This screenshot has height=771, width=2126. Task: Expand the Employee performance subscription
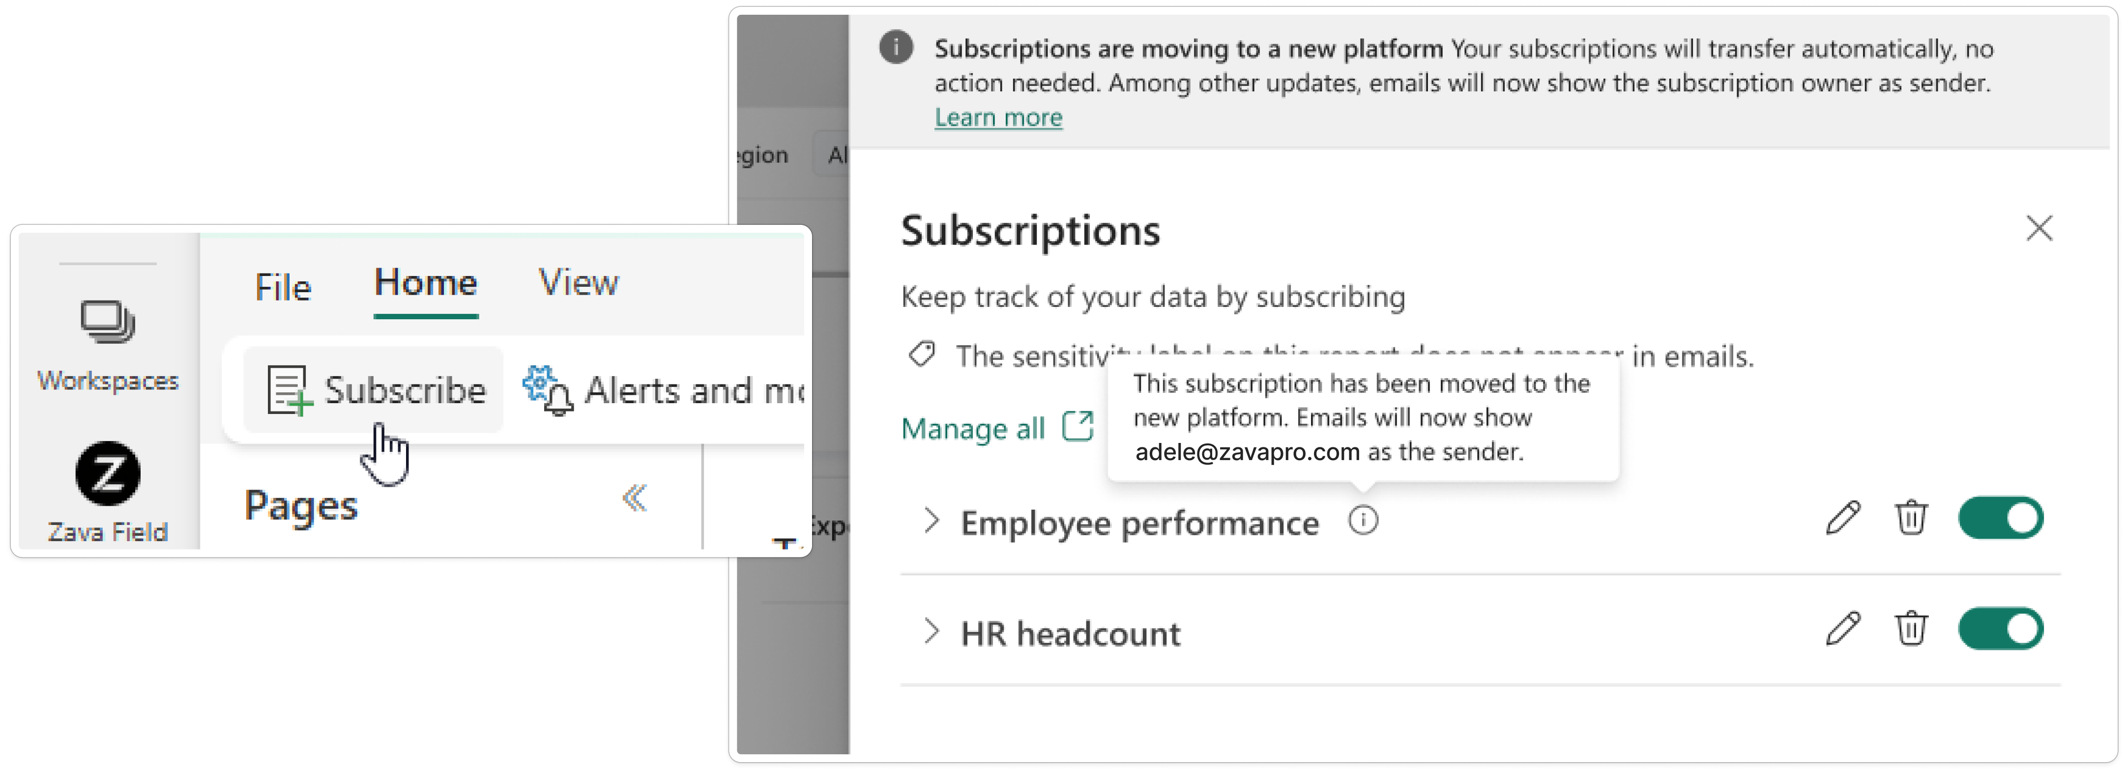coord(931,521)
